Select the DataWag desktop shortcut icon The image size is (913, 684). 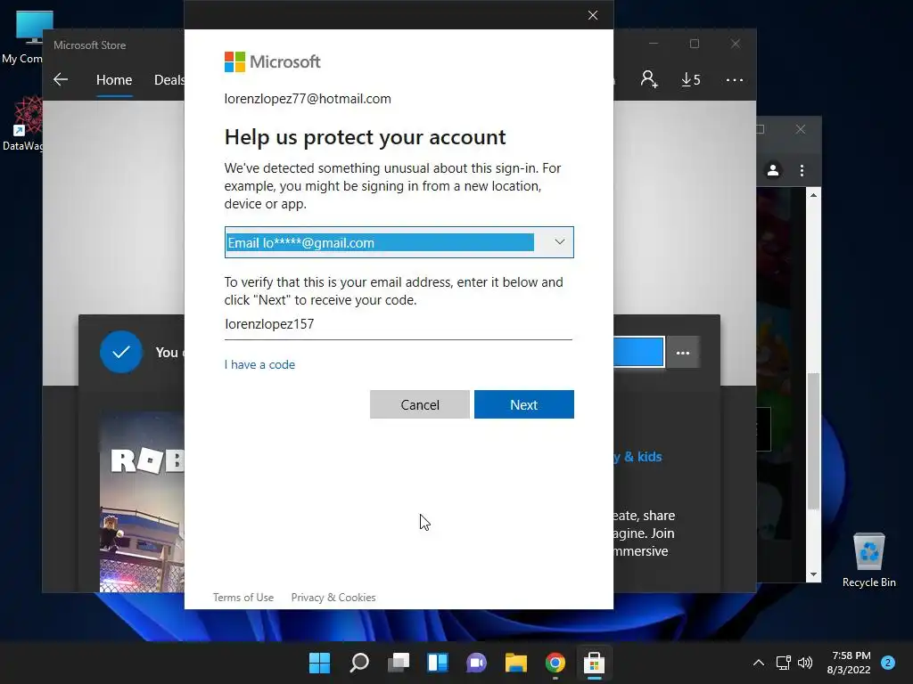pos(23,124)
